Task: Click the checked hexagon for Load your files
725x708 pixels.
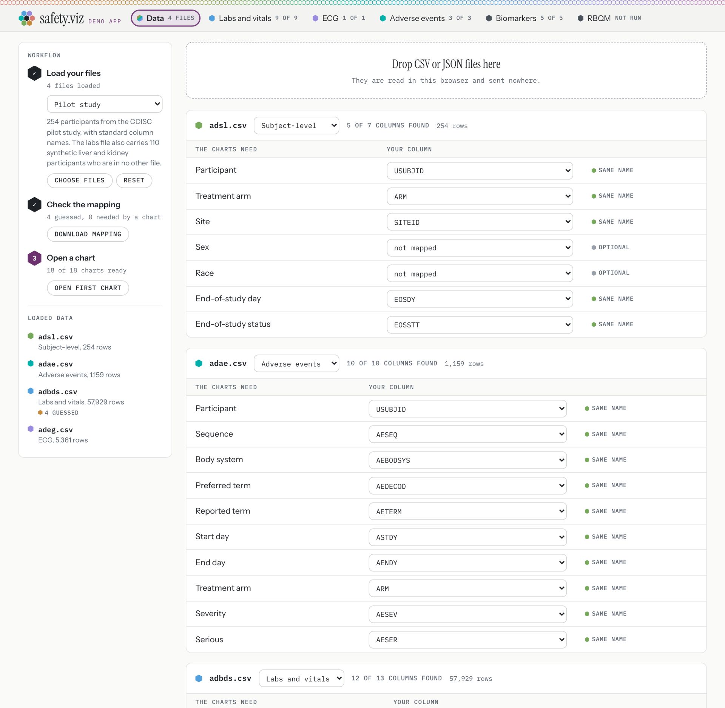Action: [x=34, y=73]
